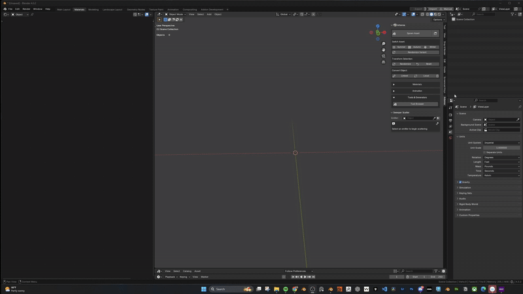Click the Unit Scale value field
Screen dimensions: 523x294
[x=501, y=148]
